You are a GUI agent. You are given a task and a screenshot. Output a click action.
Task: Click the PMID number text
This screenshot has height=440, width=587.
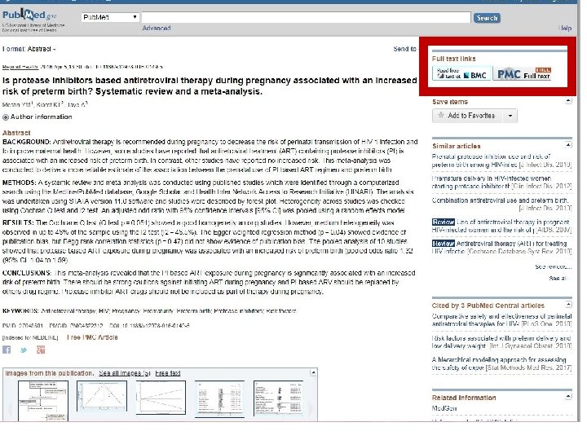click(x=23, y=326)
